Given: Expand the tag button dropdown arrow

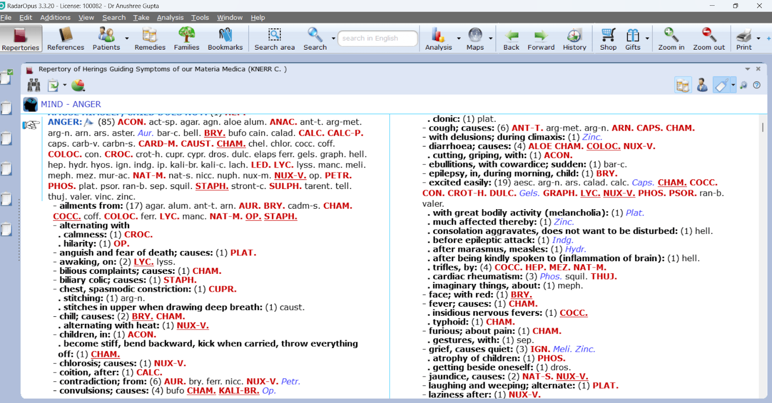Looking at the screenshot, I should click(733, 85).
